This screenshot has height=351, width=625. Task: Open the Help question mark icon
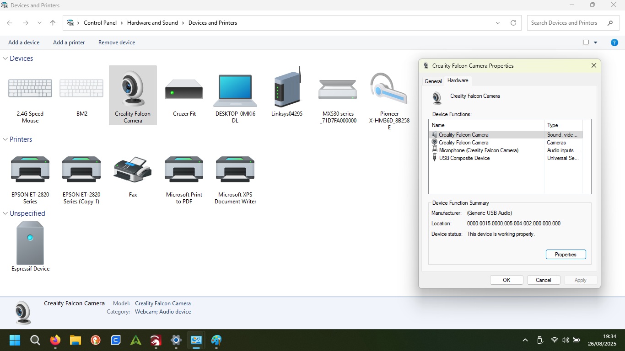(x=614, y=43)
